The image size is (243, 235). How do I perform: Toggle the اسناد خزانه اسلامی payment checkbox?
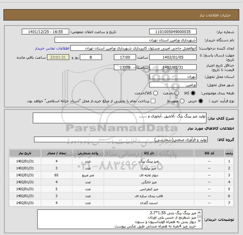point(153,101)
